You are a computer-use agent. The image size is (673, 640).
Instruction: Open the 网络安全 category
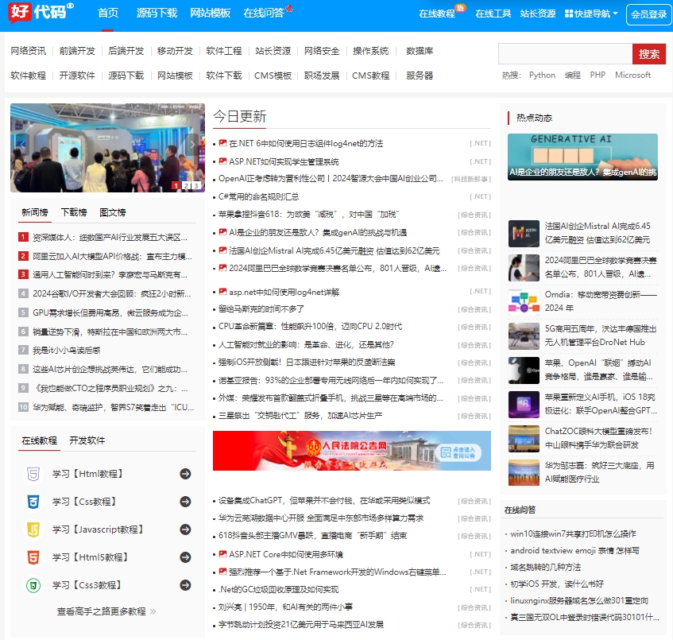click(322, 51)
